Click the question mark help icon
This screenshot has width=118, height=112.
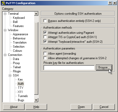(x=110, y=3)
